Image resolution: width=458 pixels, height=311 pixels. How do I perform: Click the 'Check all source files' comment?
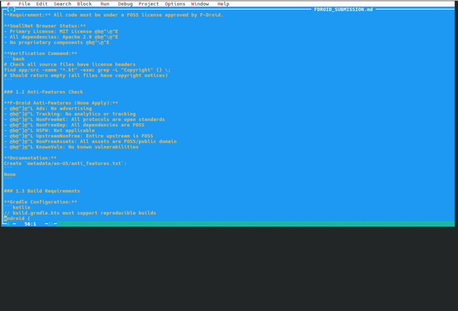coord(69,65)
